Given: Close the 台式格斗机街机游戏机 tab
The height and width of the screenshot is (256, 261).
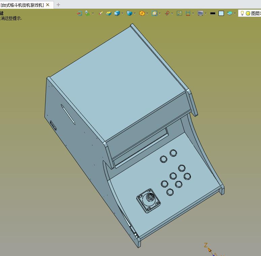Looking at the screenshot, I should point(48,5).
